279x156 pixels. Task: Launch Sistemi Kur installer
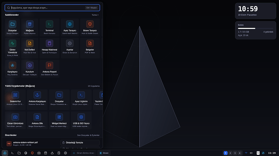(x=15, y=100)
